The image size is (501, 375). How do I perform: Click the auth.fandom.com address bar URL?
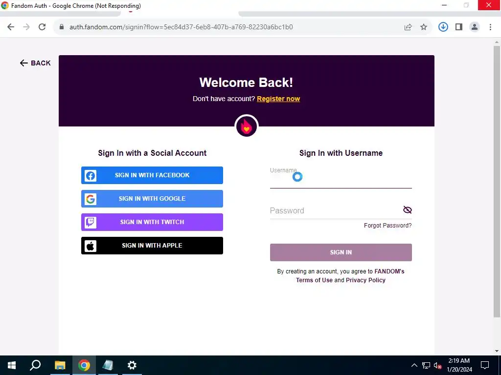(181, 27)
